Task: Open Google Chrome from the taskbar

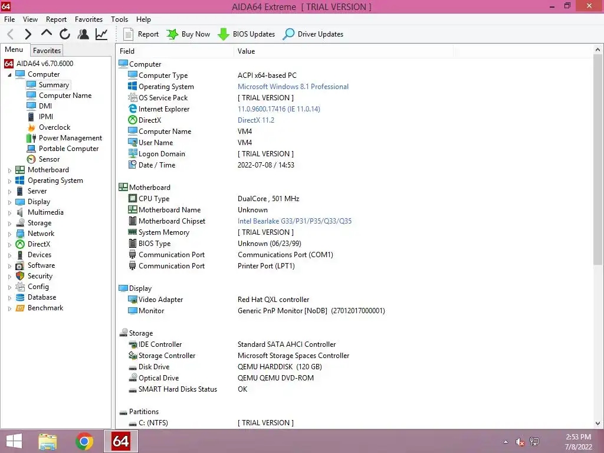Action: pyautogui.click(x=84, y=441)
